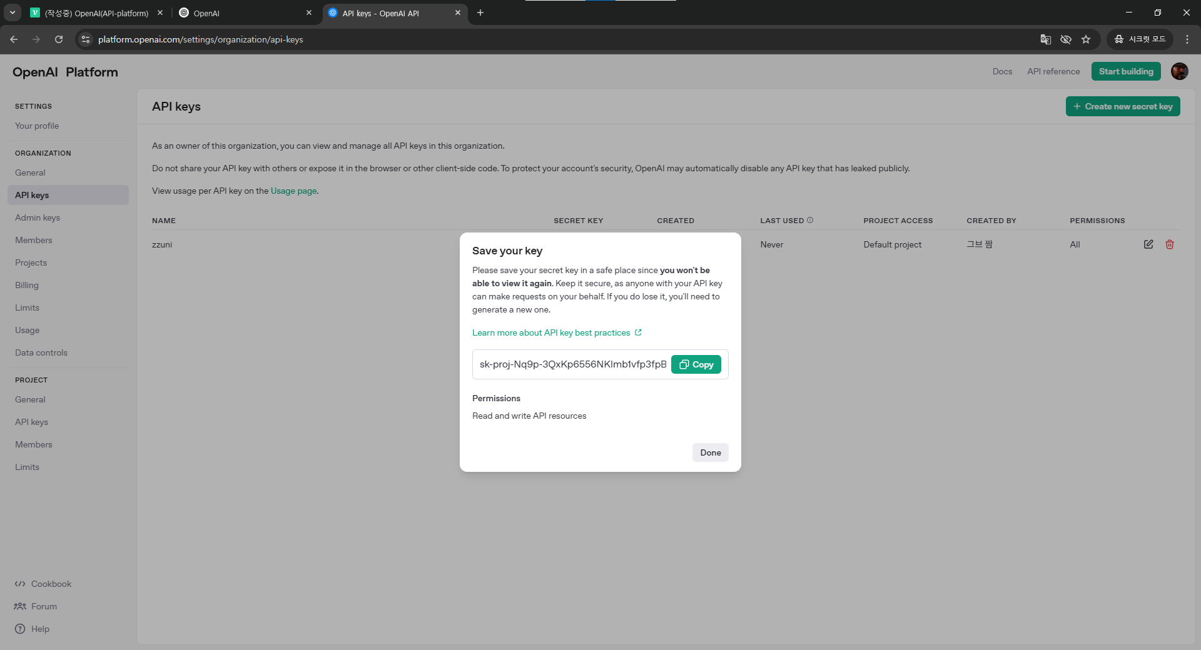Viewport: 1201px width, 650px height.
Task: Open Chrome's three-dot menu
Action: pyautogui.click(x=1187, y=39)
